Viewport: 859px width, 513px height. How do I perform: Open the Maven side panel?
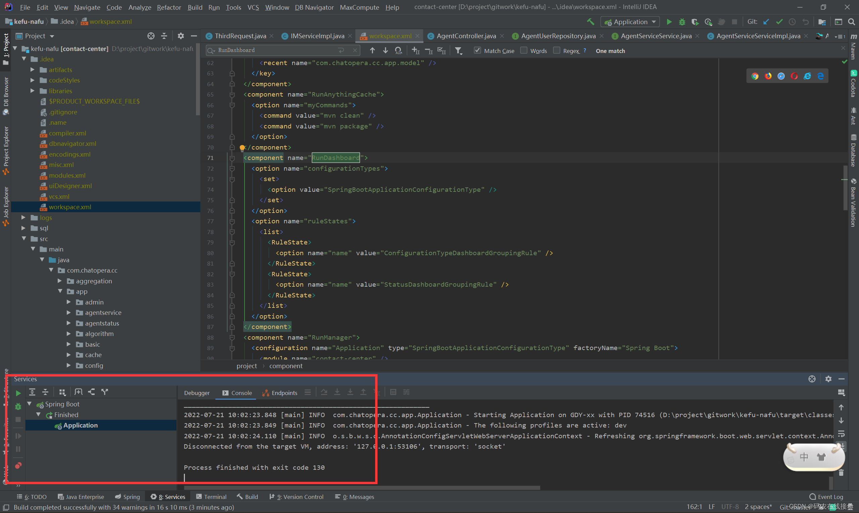click(x=854, y=47)
